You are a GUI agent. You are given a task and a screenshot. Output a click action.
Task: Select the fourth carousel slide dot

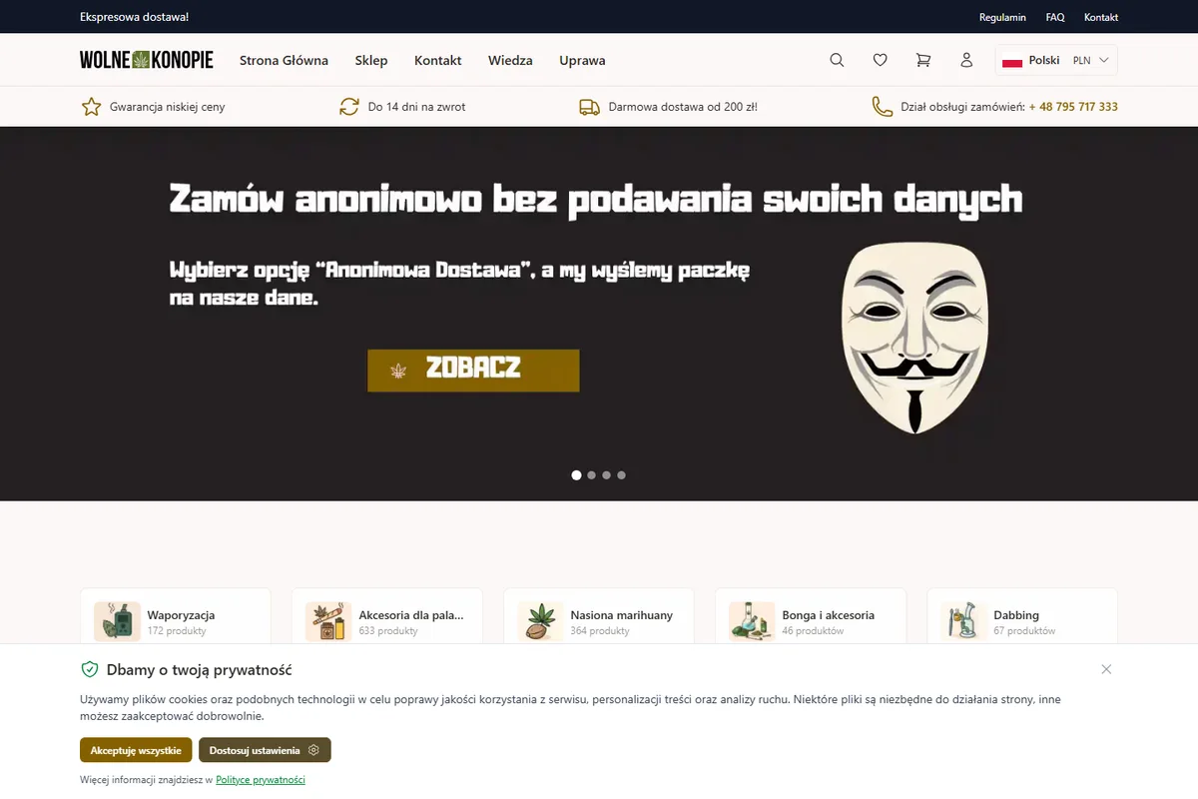(x=621, y=475)
